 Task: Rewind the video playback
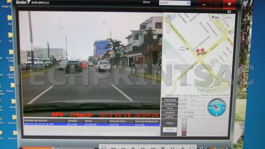(123, 148)
